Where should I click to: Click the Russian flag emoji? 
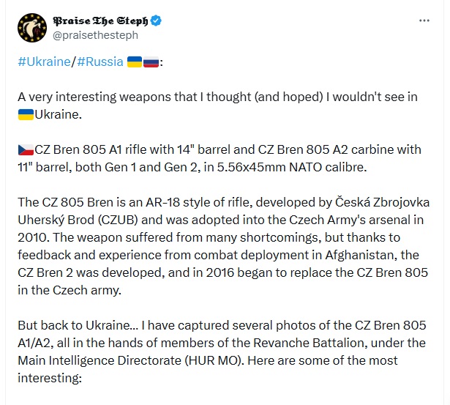click(151, 62)
